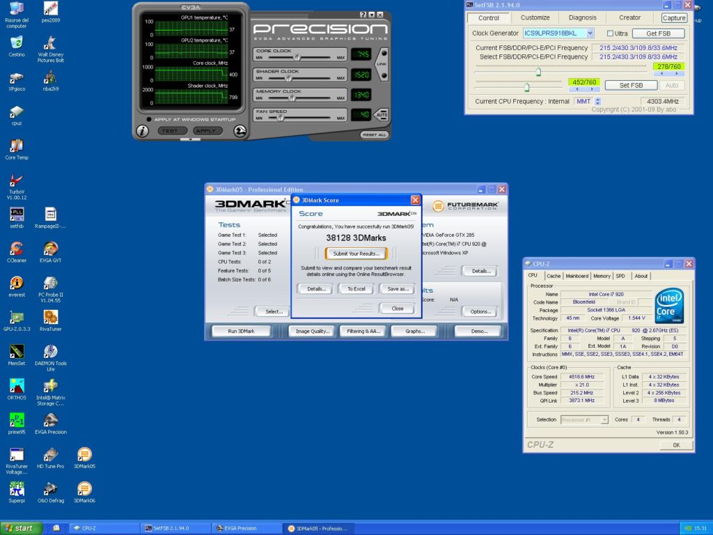Toggle the Auto fan speed button
The image size is (713, 535).
coord(382,115)
